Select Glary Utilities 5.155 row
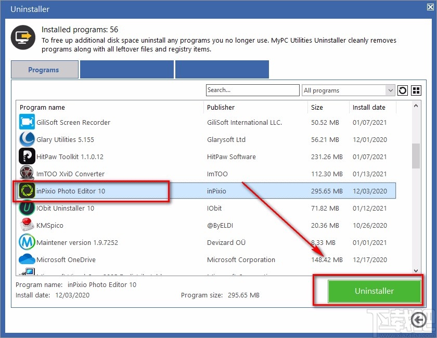The width and height of the screenshot is (437, 338). (206, 139)
